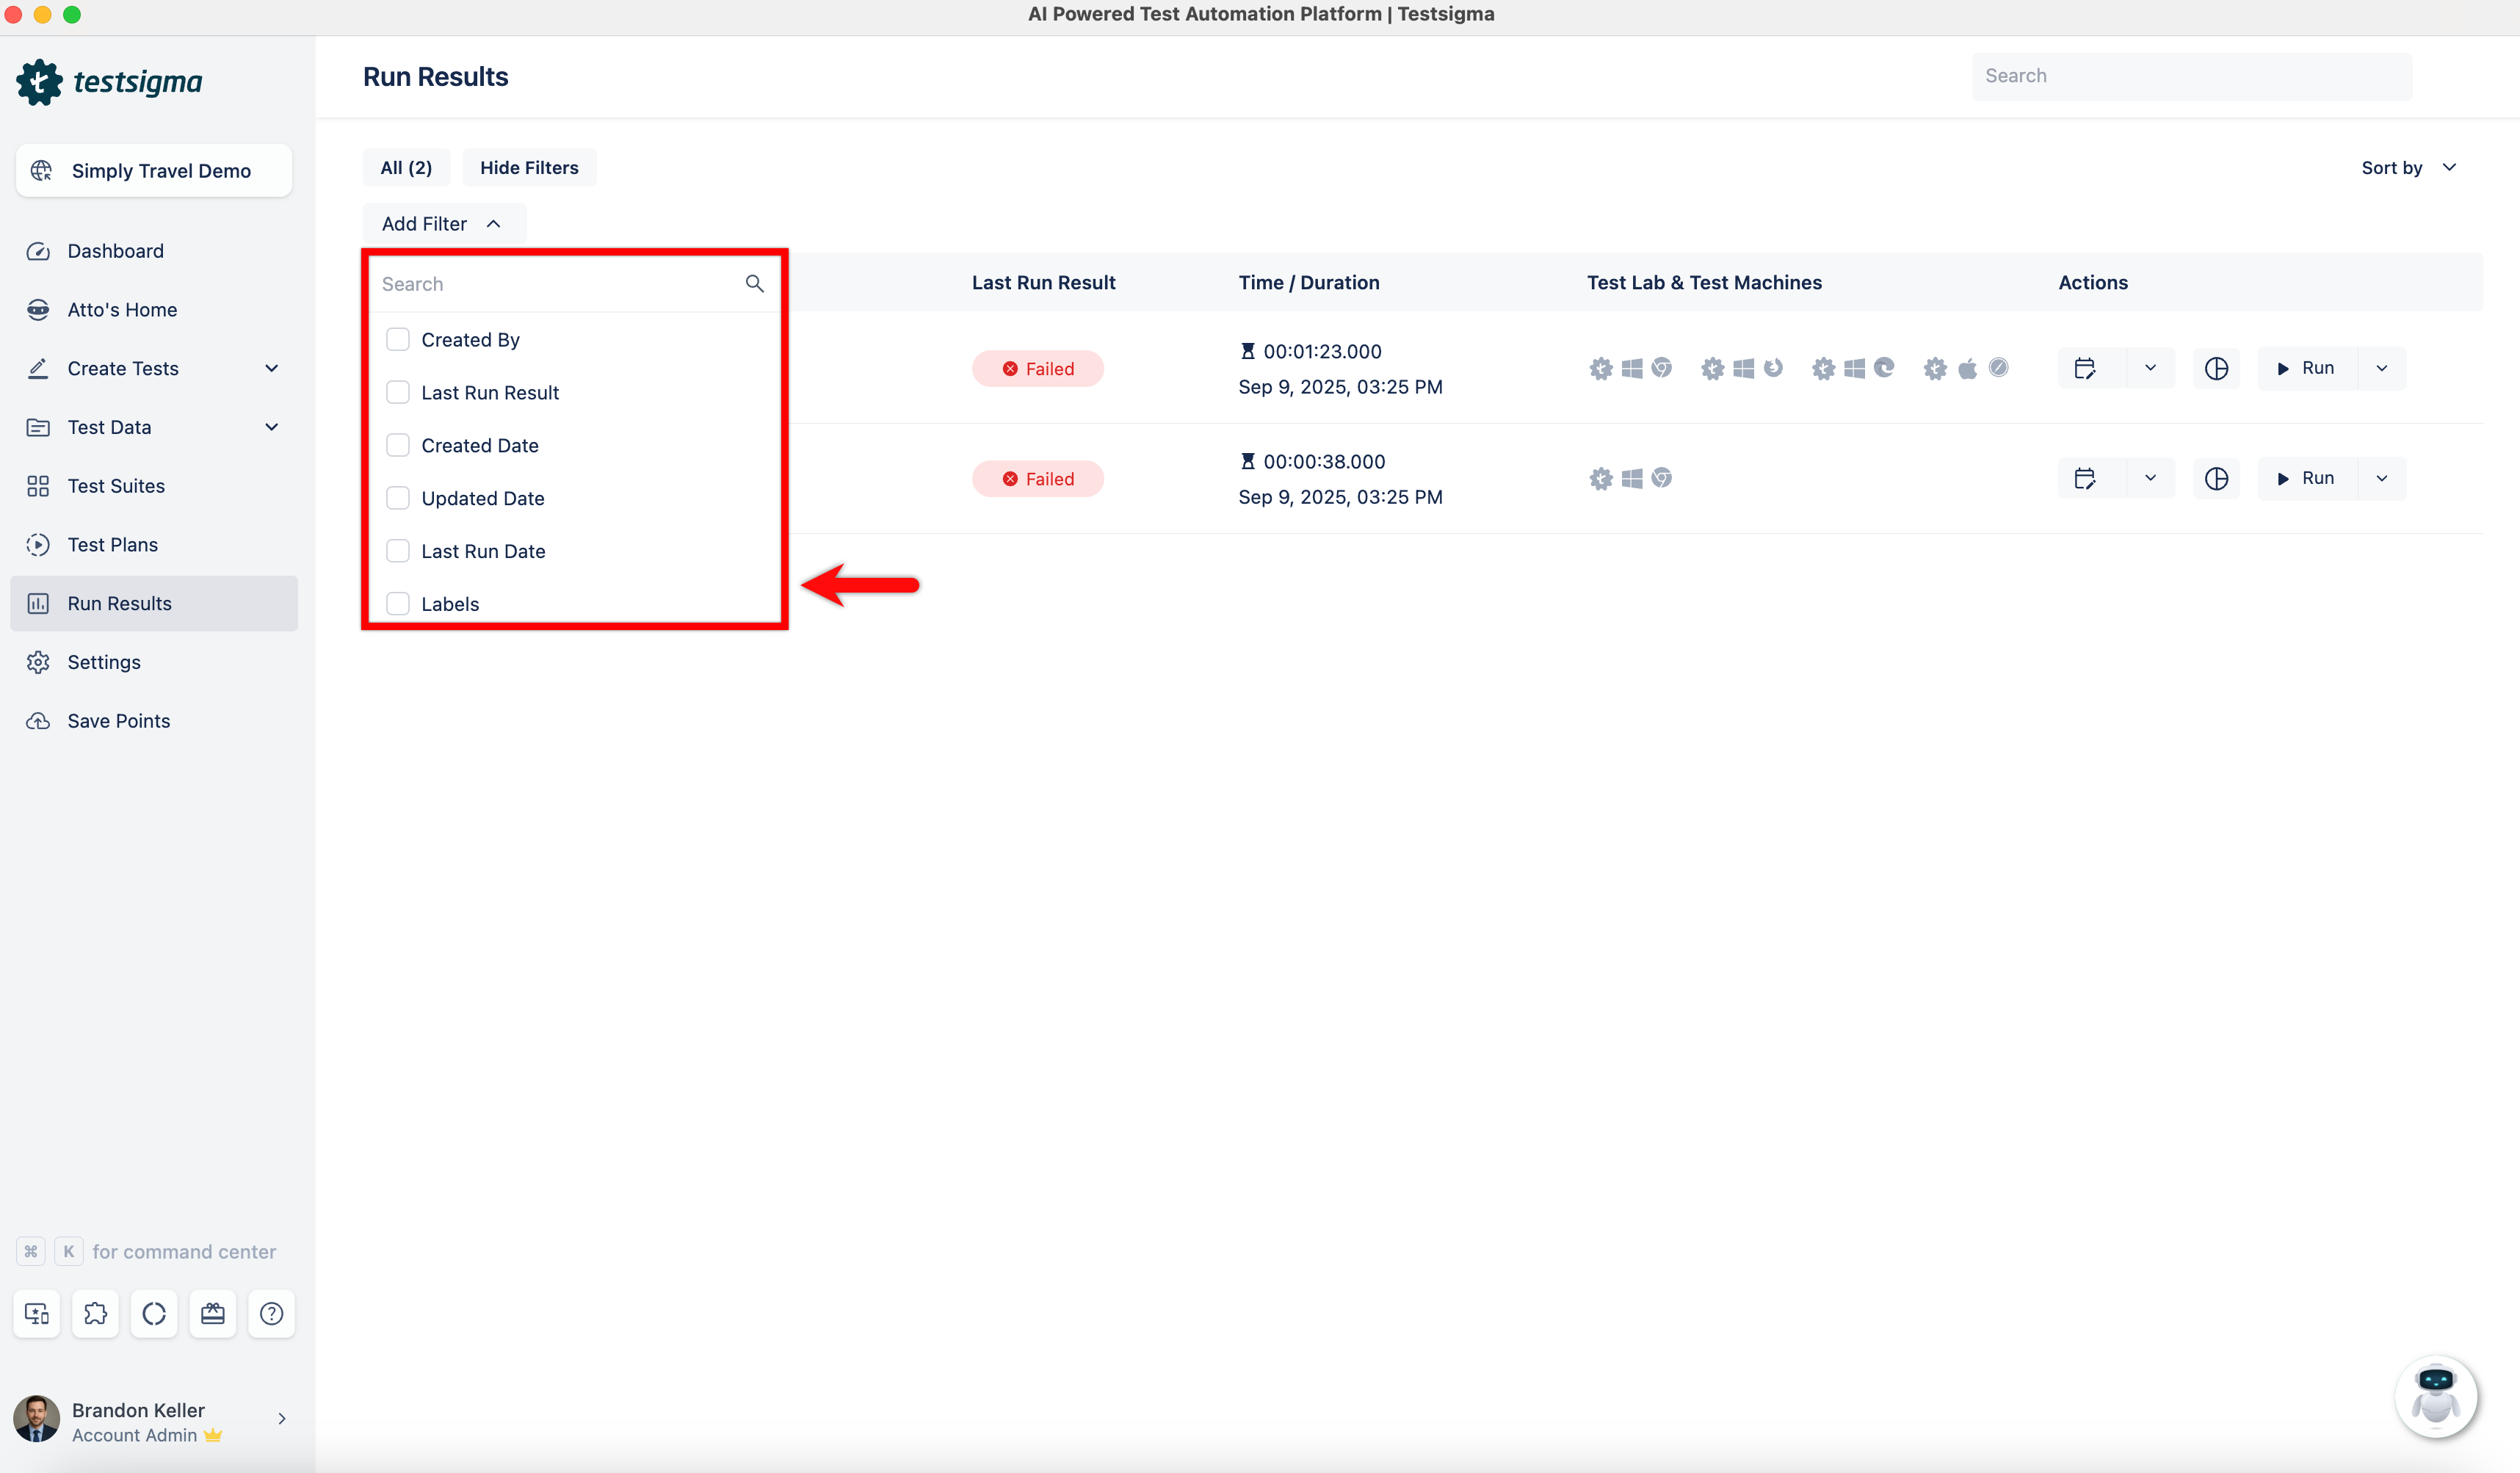
Task: Click the schedule calendar icon in first row
Action: 2084,368
